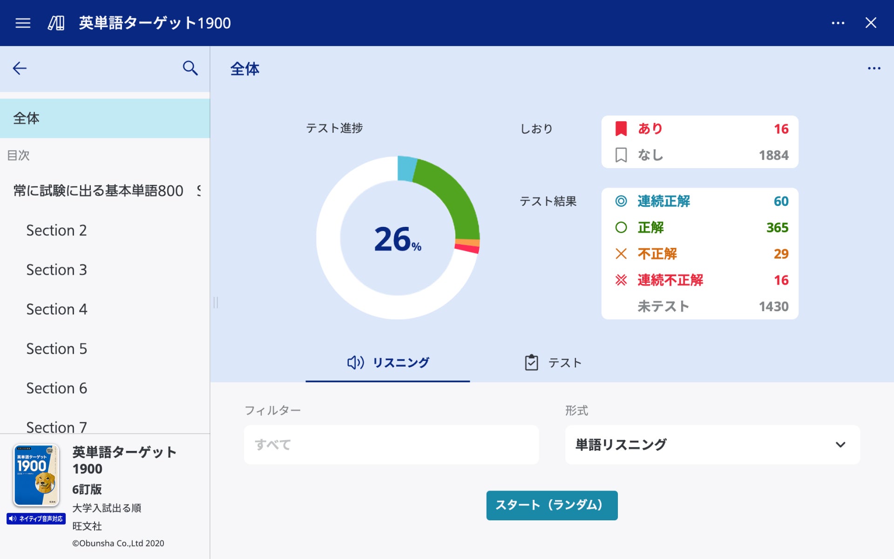The height and width of the screenshot is (559, 894).
Task: Click the back arrow above the section list
Action: pyautogui.click(x=20, y=68)
